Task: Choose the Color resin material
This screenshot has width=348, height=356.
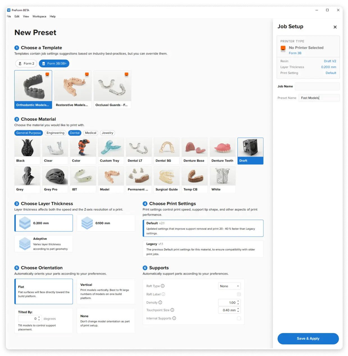Action: pyautogui.click(x=83, y=151)
